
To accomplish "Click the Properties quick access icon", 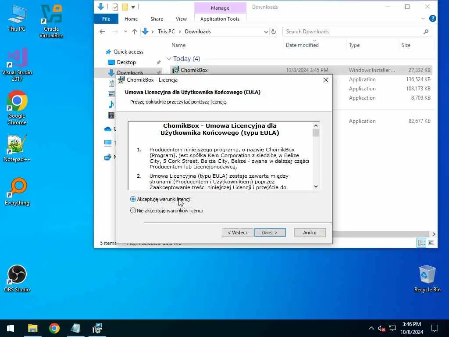I will pyautogui.click(x=115, y=7).
